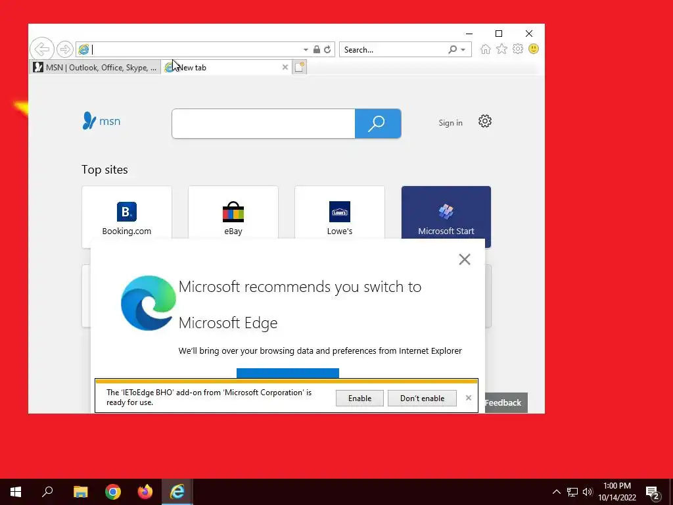Open MSN page settings gear
673x505 pixels.
click(x=485, y=122)
